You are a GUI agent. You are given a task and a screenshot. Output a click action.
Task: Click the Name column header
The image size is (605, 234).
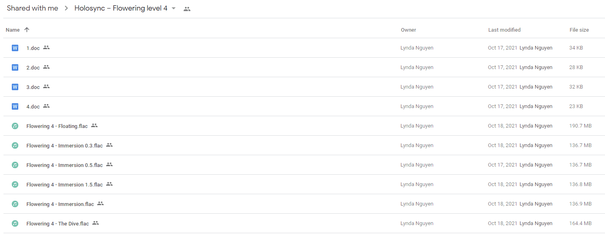(x=13, y=30)
